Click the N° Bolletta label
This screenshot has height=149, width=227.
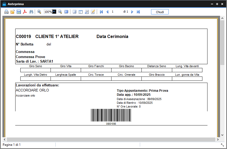pyautogui.click(x=25, y=44)
